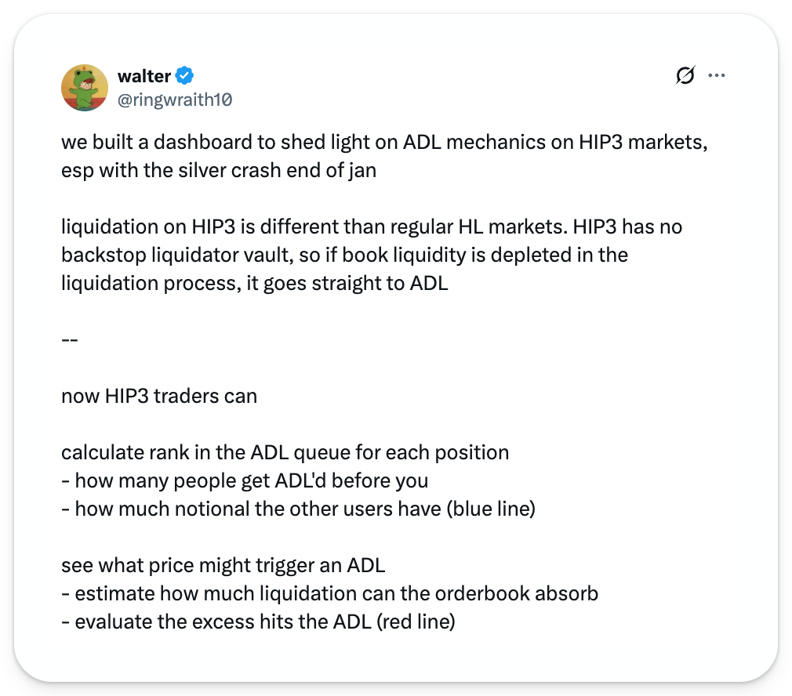
Task: Click the line "liquidation process, it goes straight to ADL"
Action: pyautogui.click(x=254, y=282)
